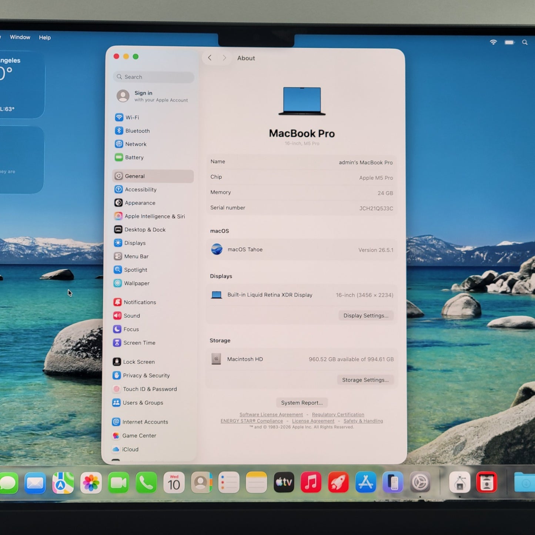
Task: Go to Network settings
Action: pyautogui.click(x=153, y=144)
